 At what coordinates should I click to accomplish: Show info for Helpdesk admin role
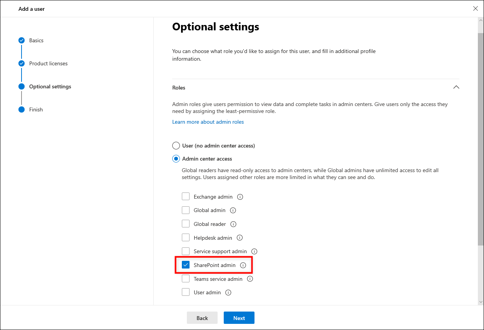point(240,238)
